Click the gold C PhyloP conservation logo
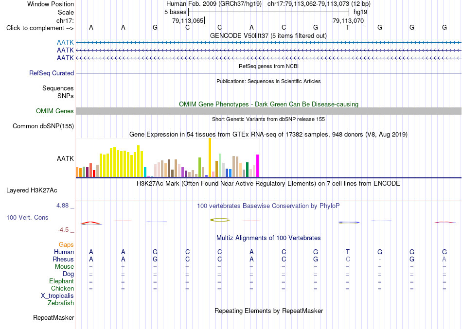The width and height of the screenshot is (462, 329). click(x=220, y=220)
